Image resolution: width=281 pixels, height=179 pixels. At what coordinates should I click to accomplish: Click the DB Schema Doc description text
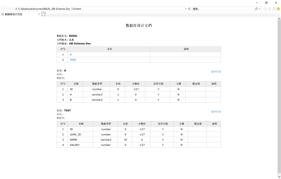coord(80,43)
